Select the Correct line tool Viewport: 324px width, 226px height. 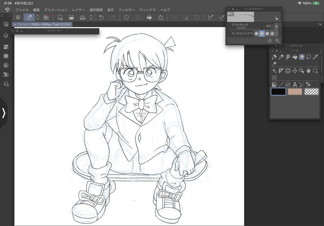point(309,84)
